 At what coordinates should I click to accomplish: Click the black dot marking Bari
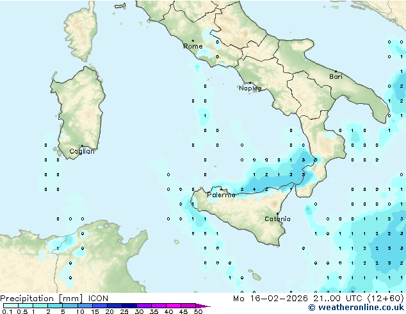point(336,71)
